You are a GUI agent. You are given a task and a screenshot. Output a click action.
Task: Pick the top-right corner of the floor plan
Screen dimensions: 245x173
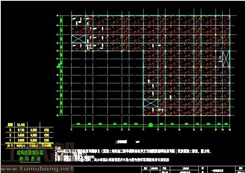[230, 16]
